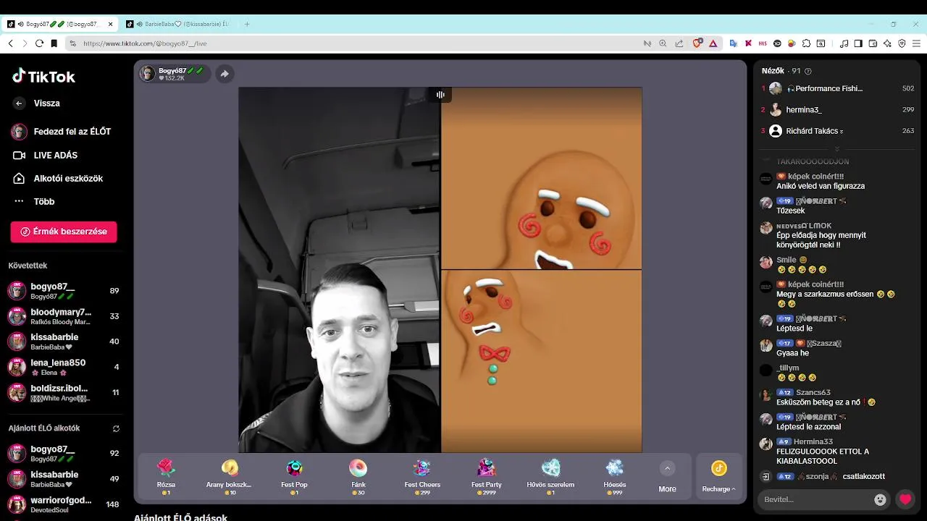
Task: Open viewer hermina3_ profile
Action: click(x=836, y=110)
